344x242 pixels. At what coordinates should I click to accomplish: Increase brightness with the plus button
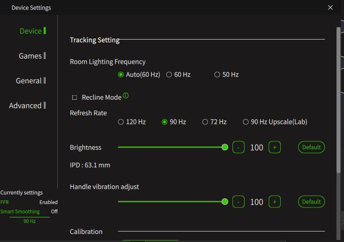click(x=275, y=147)
